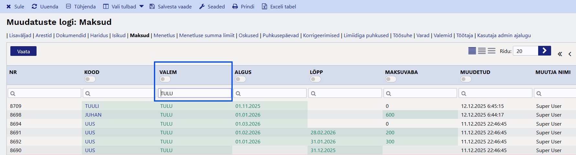The width and height of the screenshot is (576, 155).
Task: Apply row count with arrow button
Action: (x=544, y=51)
